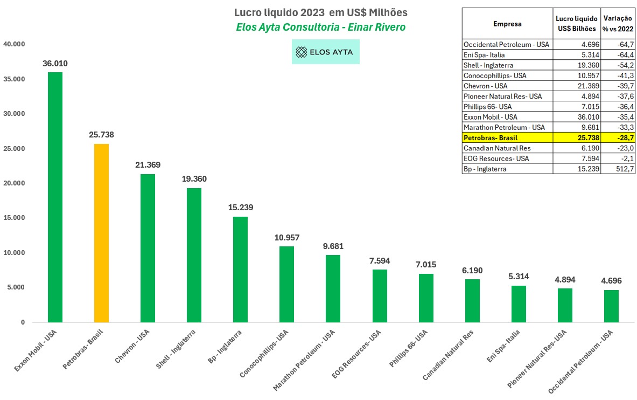The image size is (637, 400).
Task: Click x-axis label EOG Resources- USA
Action: coord(356,354)
